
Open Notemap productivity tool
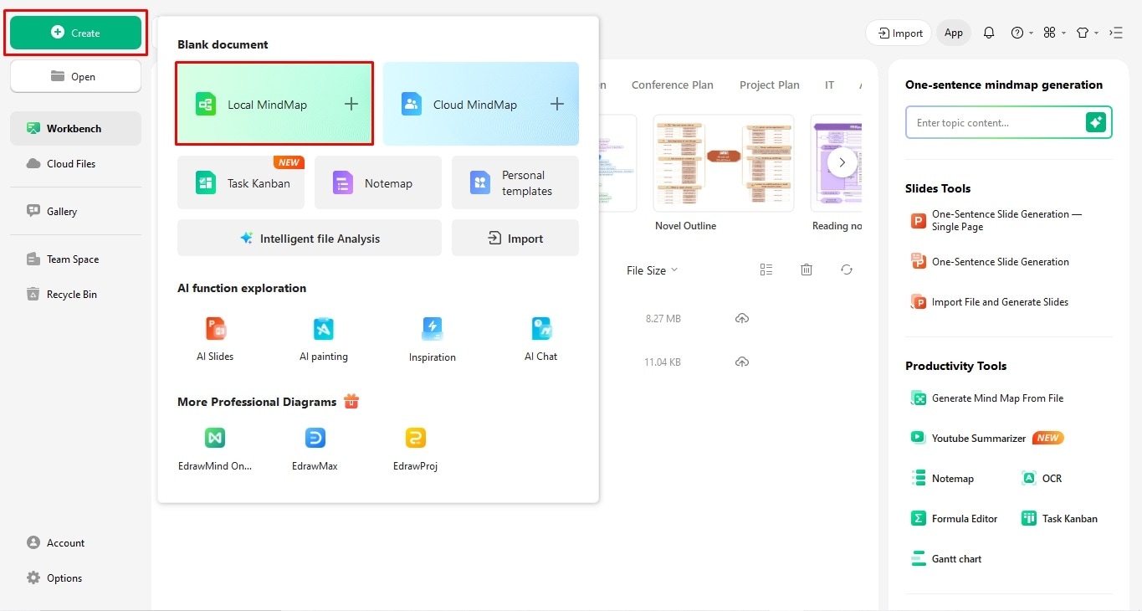click(943, 478)
